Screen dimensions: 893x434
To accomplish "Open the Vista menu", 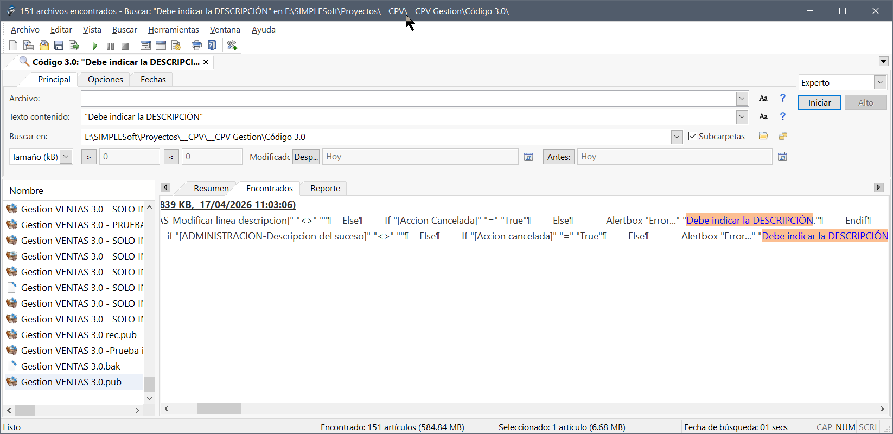I will pos(92,30).
